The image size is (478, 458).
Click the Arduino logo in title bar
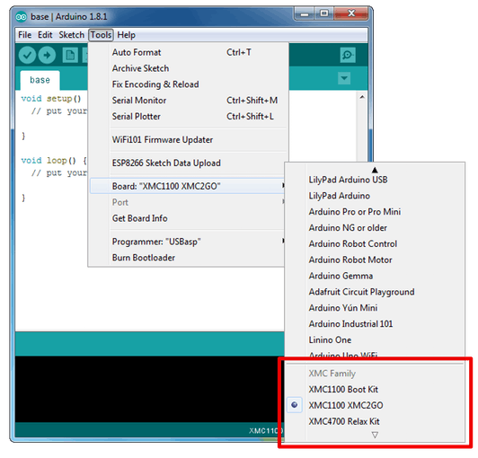(21, 17)
